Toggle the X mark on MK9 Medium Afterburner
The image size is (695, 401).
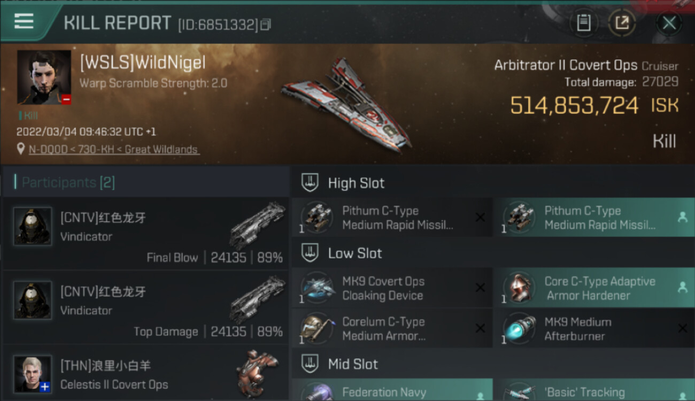[682, 329]
